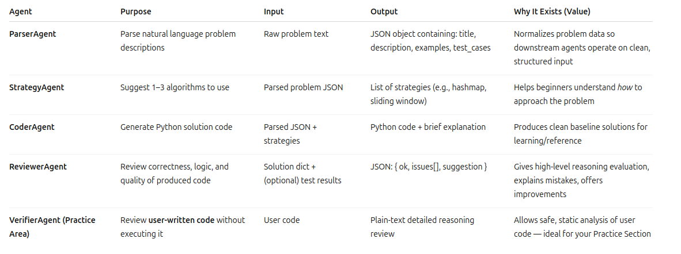Click the Agent column header
Screen dimensions: 681x254
pyautogui.click(x=21, y=11)
